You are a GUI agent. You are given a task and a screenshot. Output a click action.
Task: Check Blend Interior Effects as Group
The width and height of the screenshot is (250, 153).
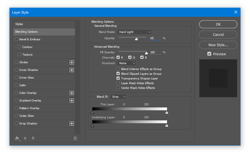118,69
